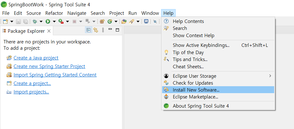The height and width of the screenshot is (129, 294).
Task: Open the Navigate menu
Action: point(77,13)
